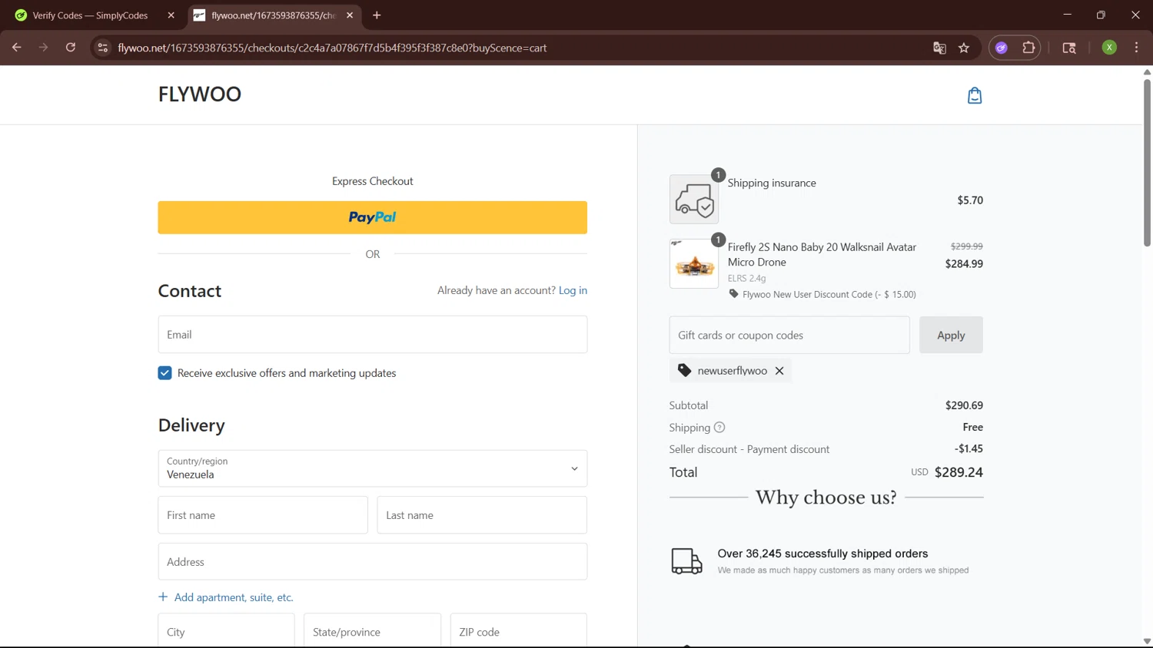Focus the ZIP code field

519,630
